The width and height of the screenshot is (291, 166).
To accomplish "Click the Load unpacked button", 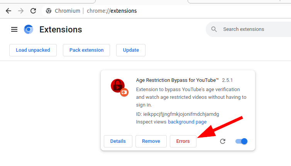I will pyautogui.click(x=33, y=50).
